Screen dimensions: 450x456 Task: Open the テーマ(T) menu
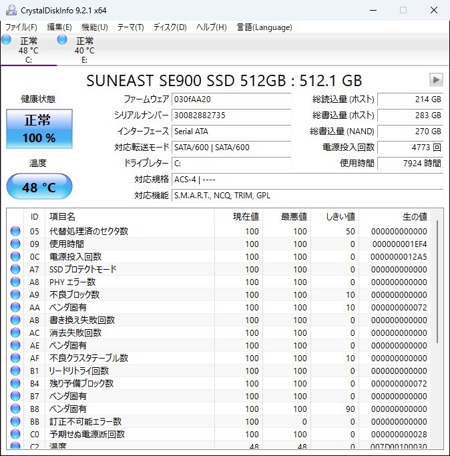131,27
